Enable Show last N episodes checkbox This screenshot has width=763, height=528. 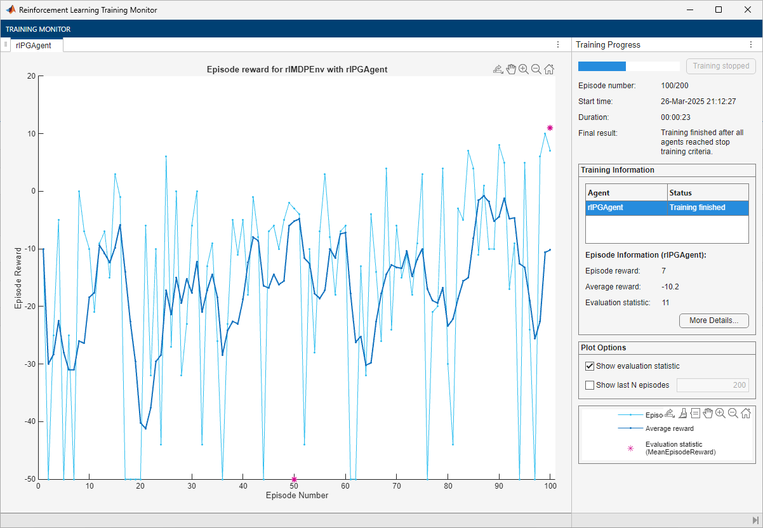(590, 385)
